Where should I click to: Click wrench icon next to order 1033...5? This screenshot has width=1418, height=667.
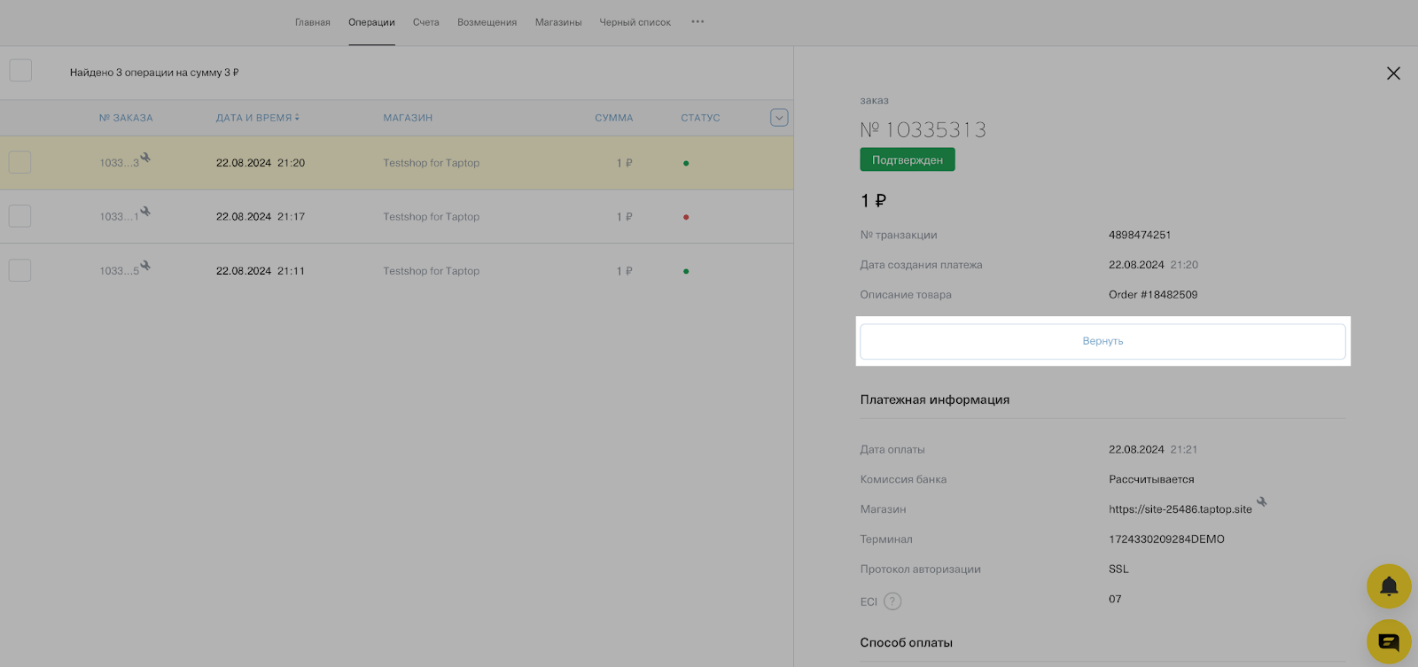tap(145, 266)
